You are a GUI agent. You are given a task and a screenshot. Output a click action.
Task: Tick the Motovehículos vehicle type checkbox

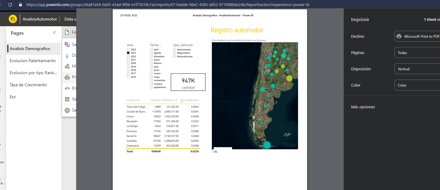click(x=174, y=56)
